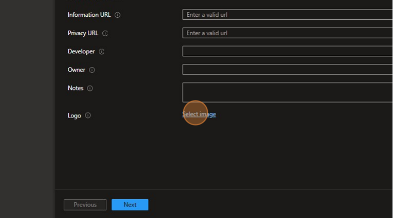Click the Privacy URL label text

[83, 33]
